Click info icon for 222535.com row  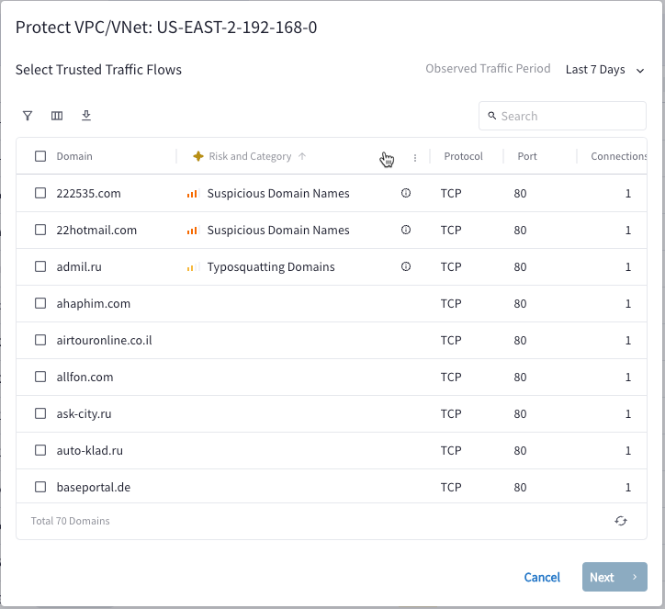coord(406,193)
